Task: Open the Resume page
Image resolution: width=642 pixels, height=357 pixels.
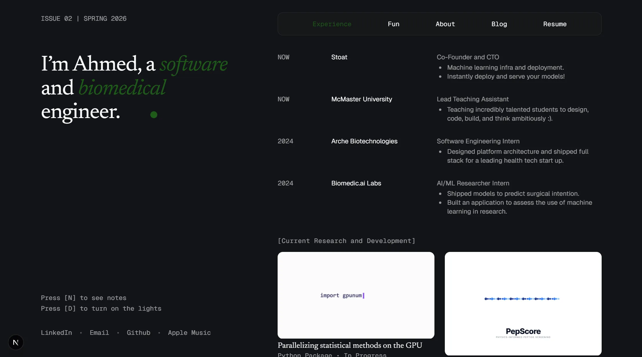Action: coord(555,24)
